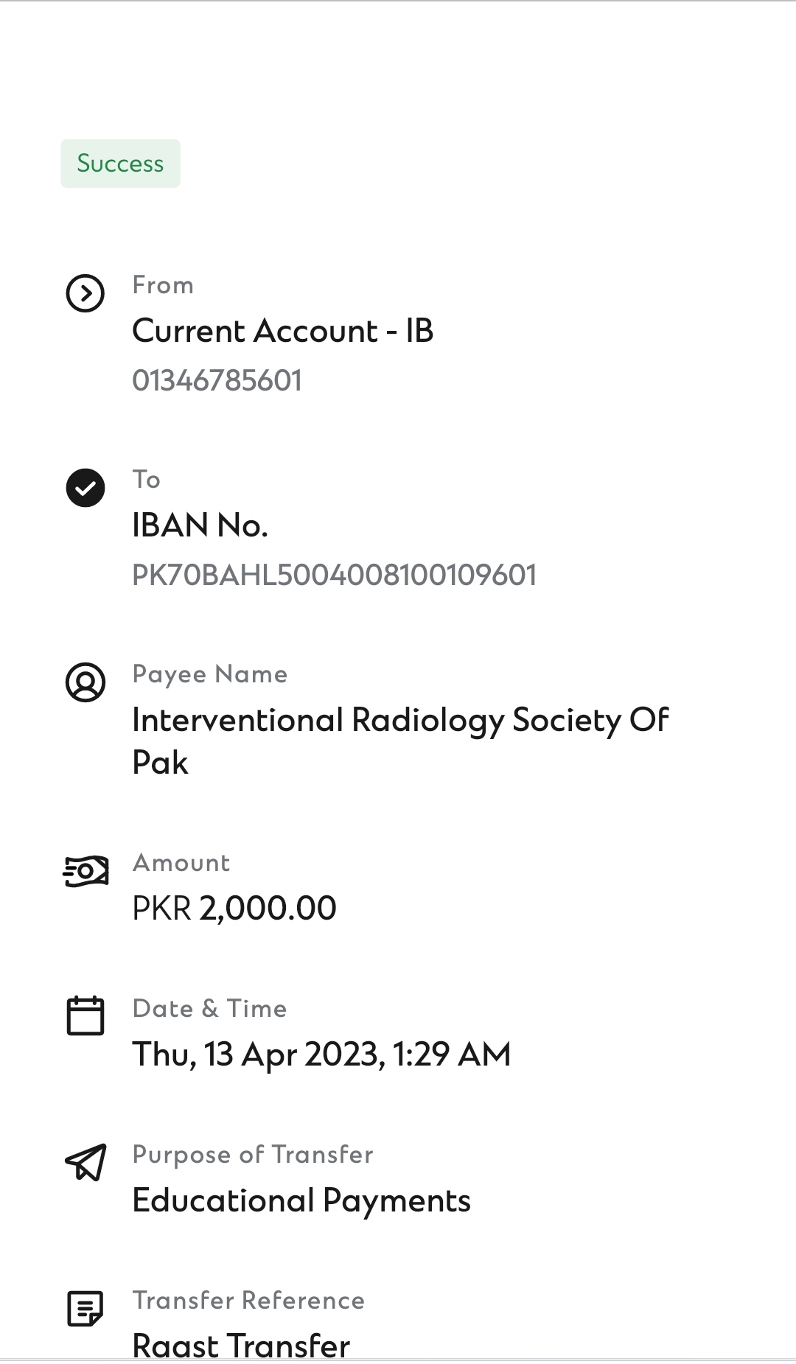Click the black checkmark icon beside To
The image size is (796, 1364).
tap(85, 488)
